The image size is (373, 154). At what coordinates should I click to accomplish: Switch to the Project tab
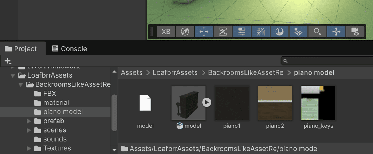tap(23, 49)
